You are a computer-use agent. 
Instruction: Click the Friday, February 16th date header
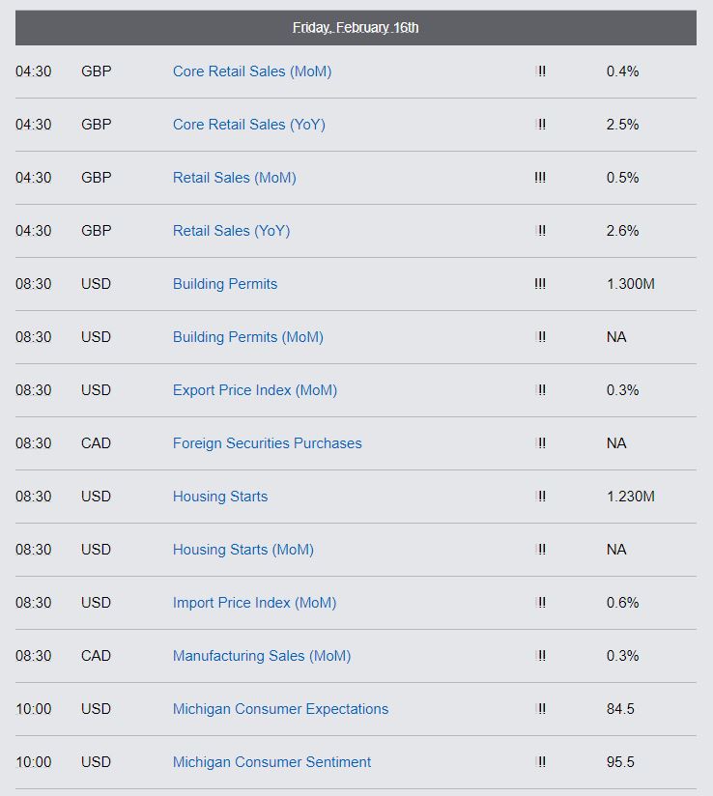[x=356, y=28]
